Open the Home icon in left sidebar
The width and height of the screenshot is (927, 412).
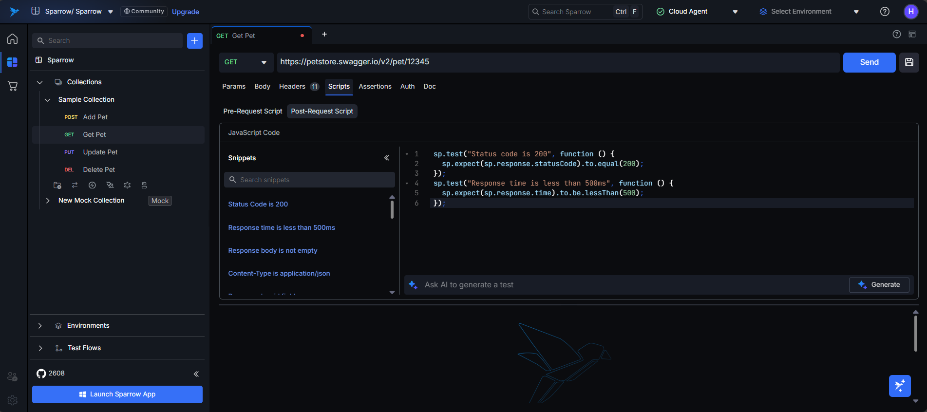[x=13, y=39]
